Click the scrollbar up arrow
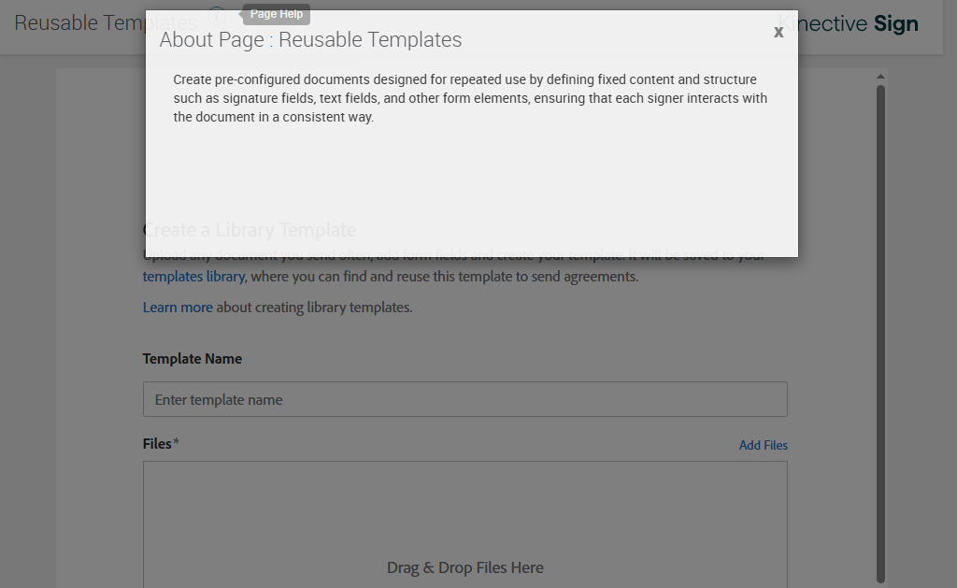957x588 pixels. [880, 77]
